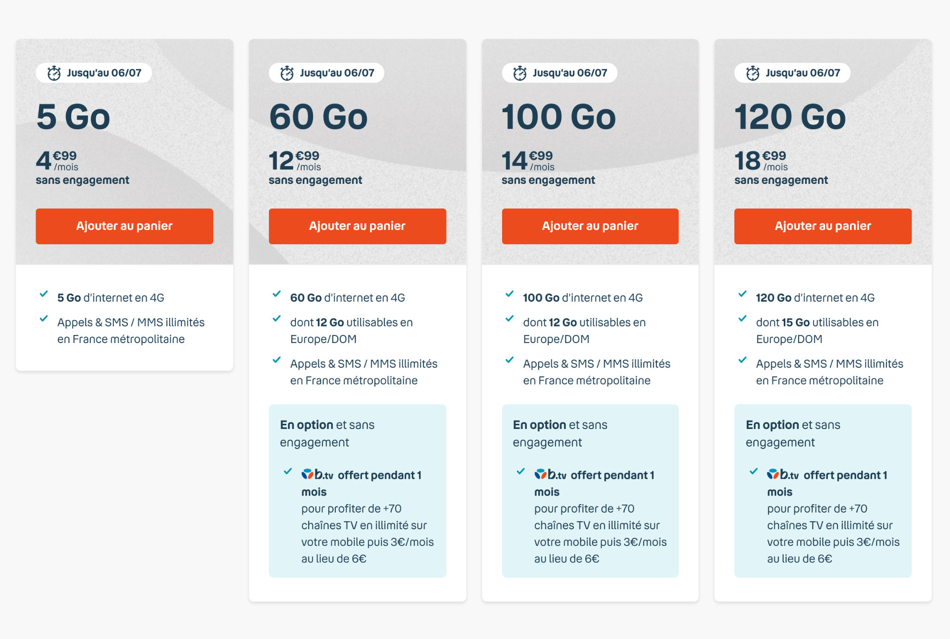Click the stopwatch icon on 60 Go plan
The height and width of the screenshot is (639, 950).
(287, 73)
